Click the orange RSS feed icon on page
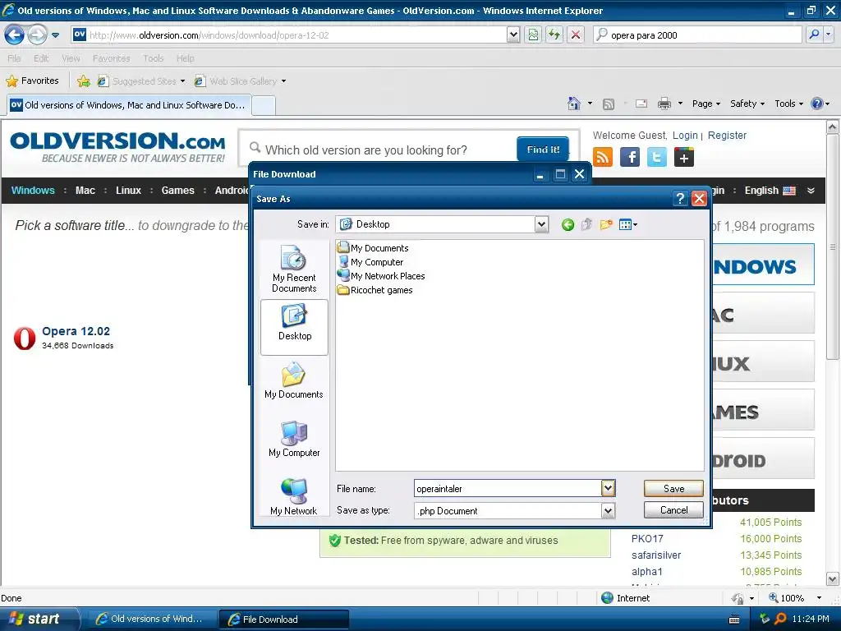Screen dimensions: 841x631 603,157
